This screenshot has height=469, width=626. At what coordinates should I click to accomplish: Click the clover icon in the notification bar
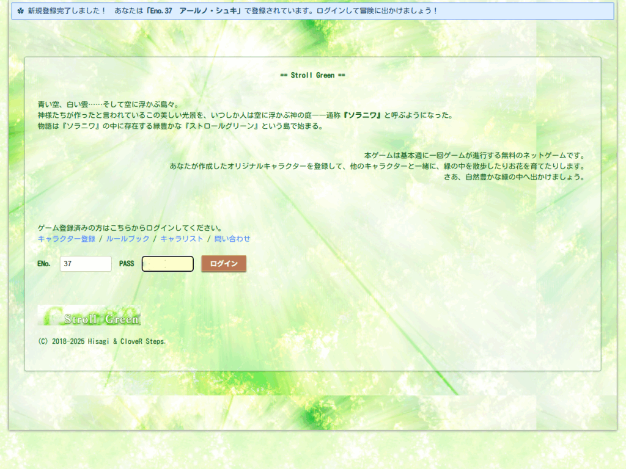pos(20,11)
